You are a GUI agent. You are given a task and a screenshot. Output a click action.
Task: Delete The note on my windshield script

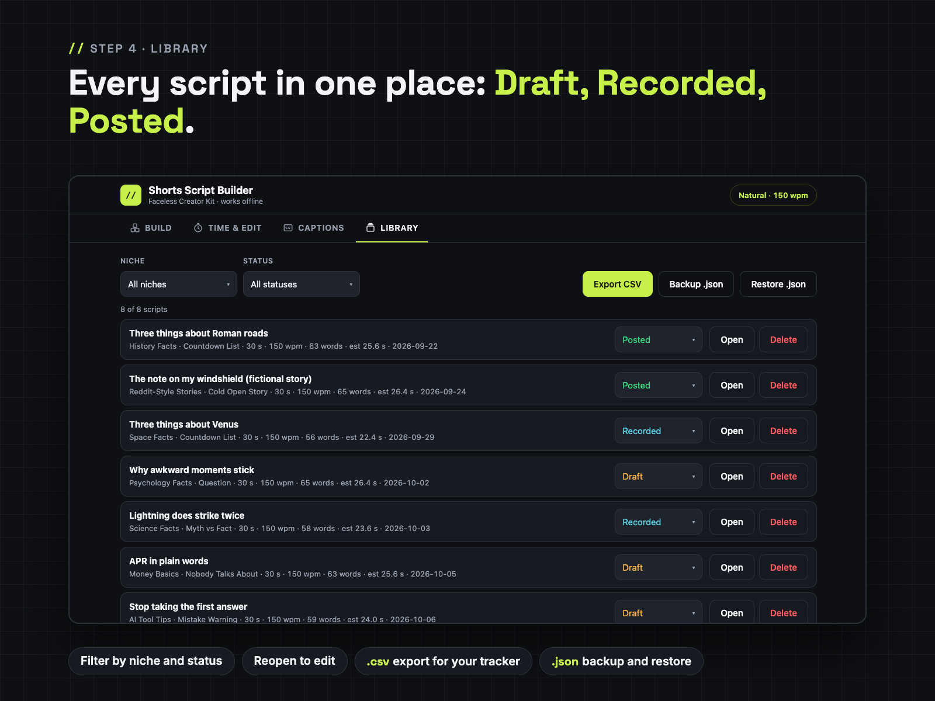point(784,385)
